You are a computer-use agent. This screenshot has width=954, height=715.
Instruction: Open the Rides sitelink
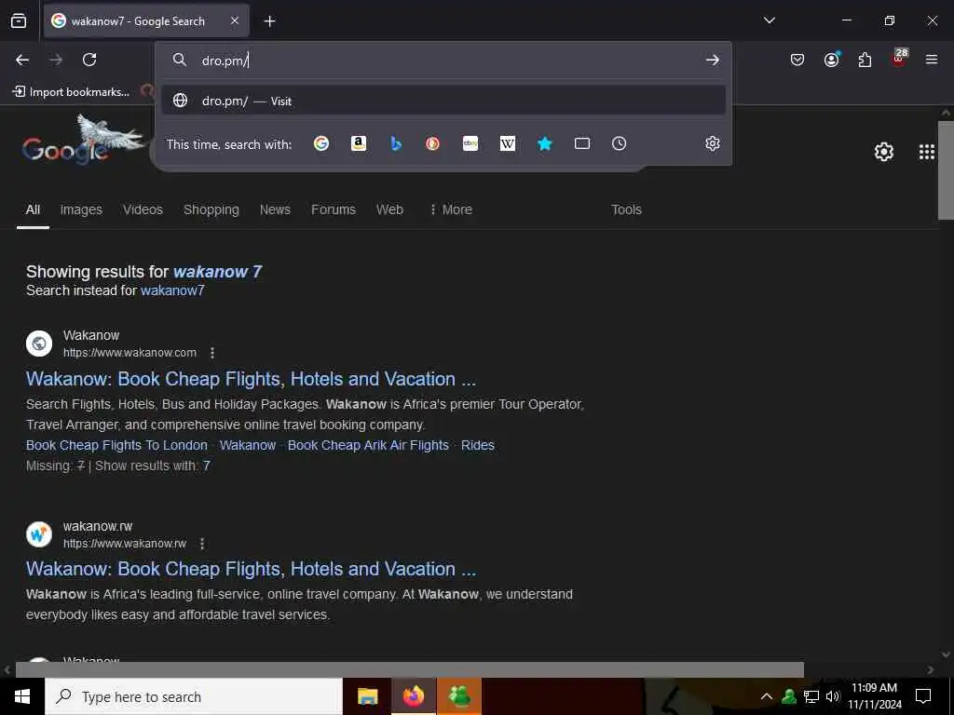point(478,445)
